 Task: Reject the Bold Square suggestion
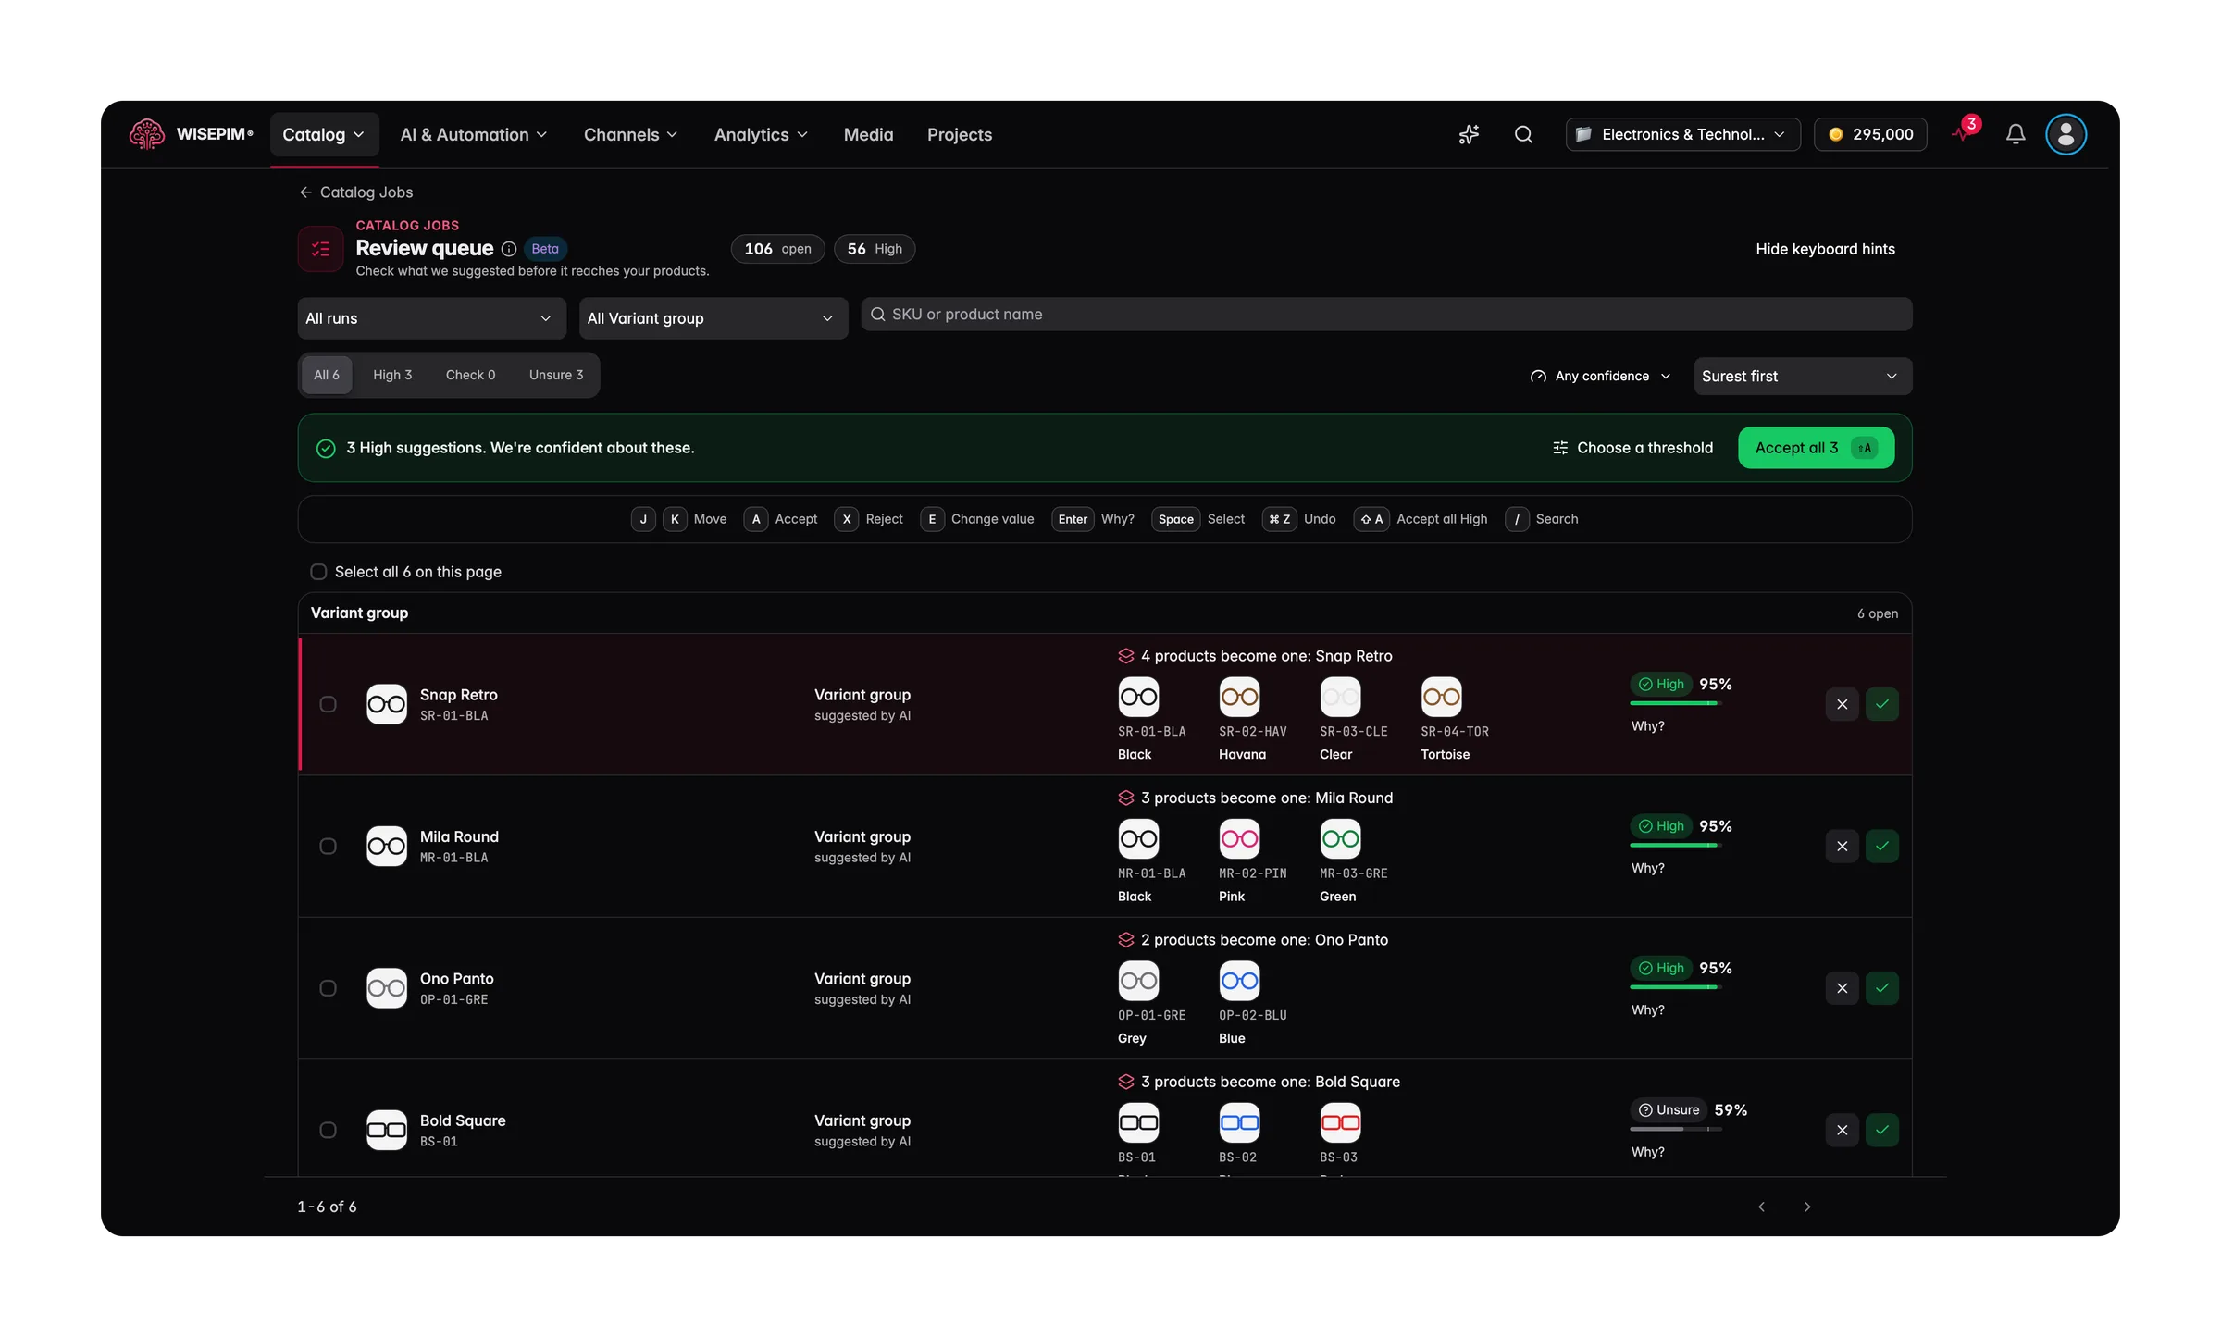click(1842, 1130)
